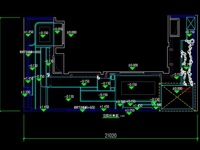Click the 花园标高图 drawing title
The height and width of the screenshot is (150, 200).
click(111, 116)
